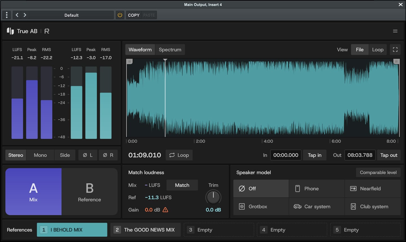Click the Comparable level button
The height and width of the screenshot is (242, 406).
coord(378,173)
